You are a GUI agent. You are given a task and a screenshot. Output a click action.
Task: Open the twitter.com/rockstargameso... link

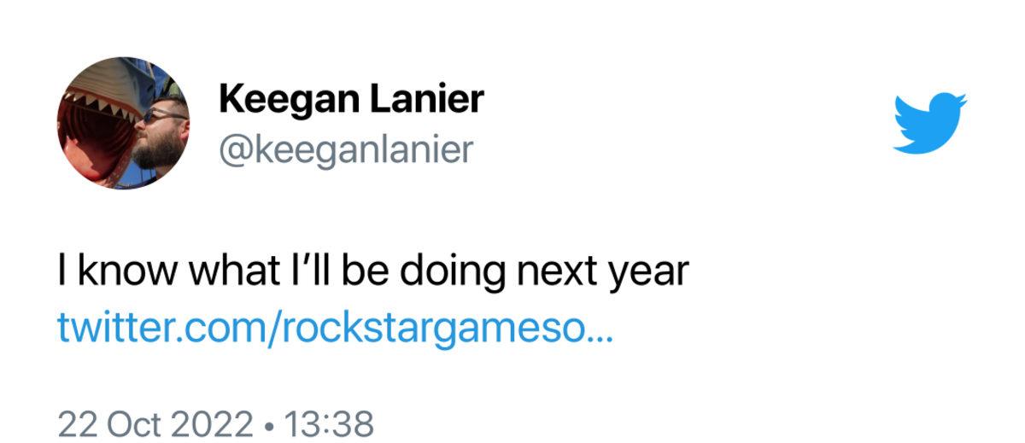pos(335,327)
